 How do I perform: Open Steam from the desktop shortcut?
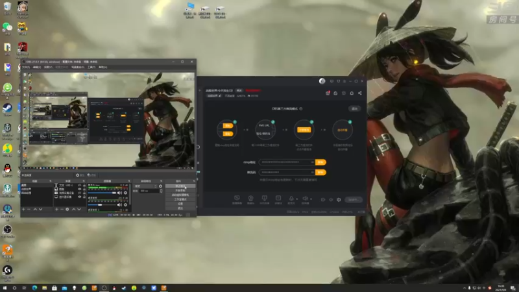coord(7,108)
